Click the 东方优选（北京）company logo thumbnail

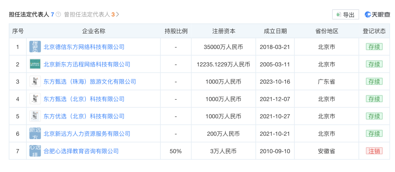click(35, 116)
